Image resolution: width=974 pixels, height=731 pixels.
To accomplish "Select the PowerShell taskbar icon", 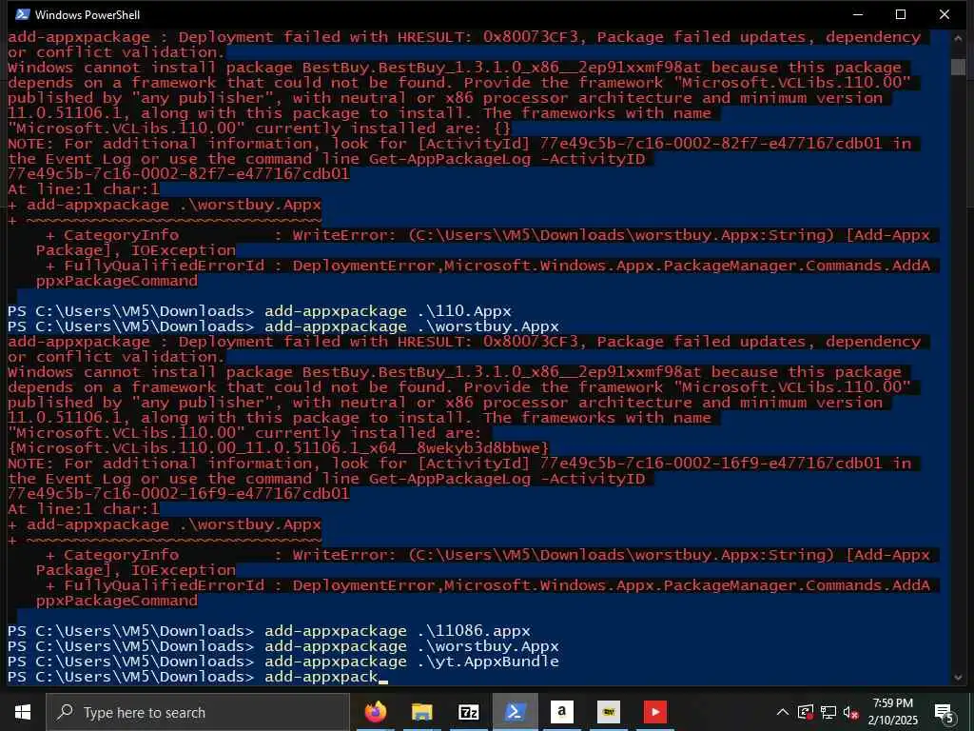I will pos(515,712).
